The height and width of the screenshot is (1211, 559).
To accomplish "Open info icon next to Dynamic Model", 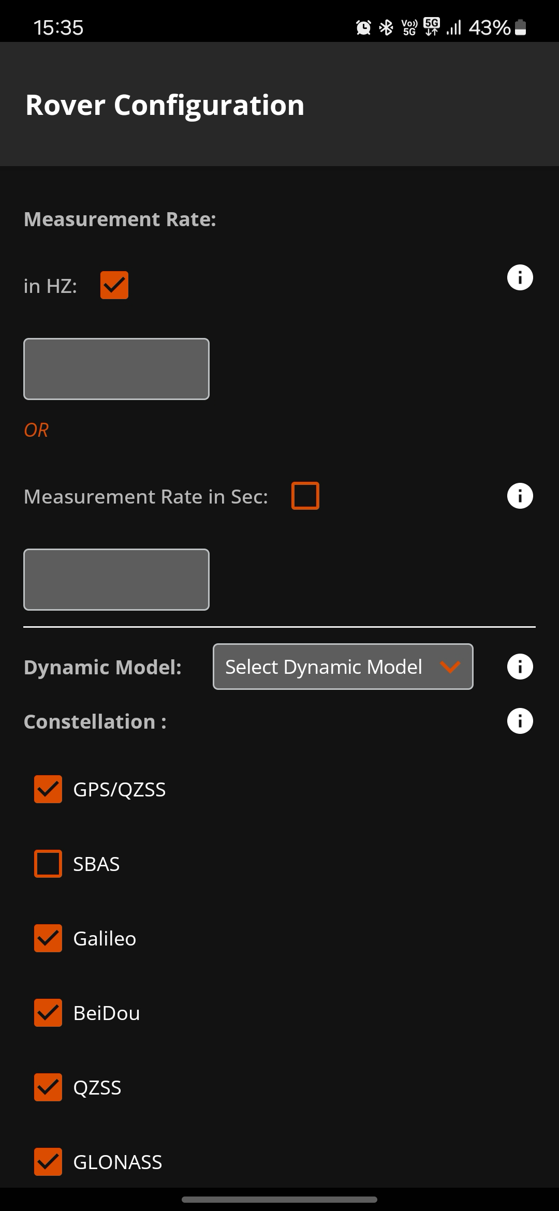I will click(520, 667).
